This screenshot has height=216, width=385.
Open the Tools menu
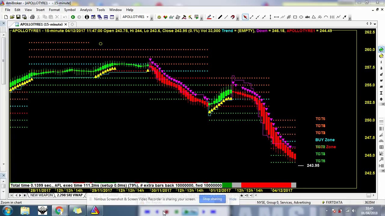[x=101, y=10]
